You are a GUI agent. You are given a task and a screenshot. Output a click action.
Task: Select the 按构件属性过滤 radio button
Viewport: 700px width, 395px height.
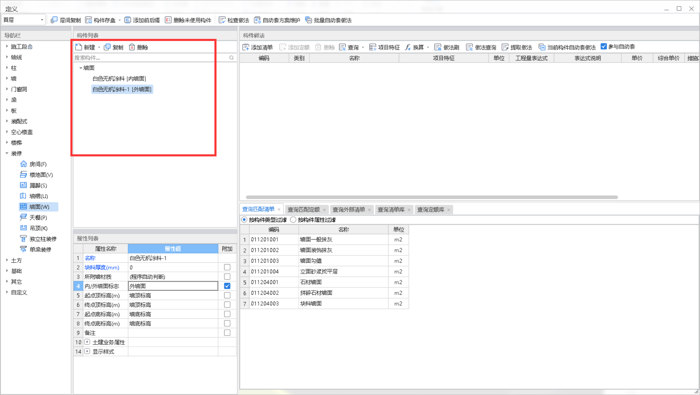(293, 220)
